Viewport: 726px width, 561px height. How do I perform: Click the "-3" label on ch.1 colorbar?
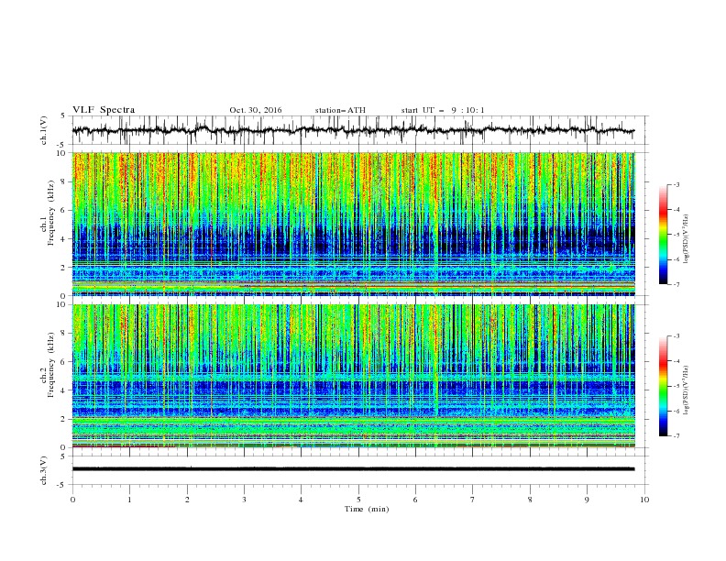(x=676, y=184)
